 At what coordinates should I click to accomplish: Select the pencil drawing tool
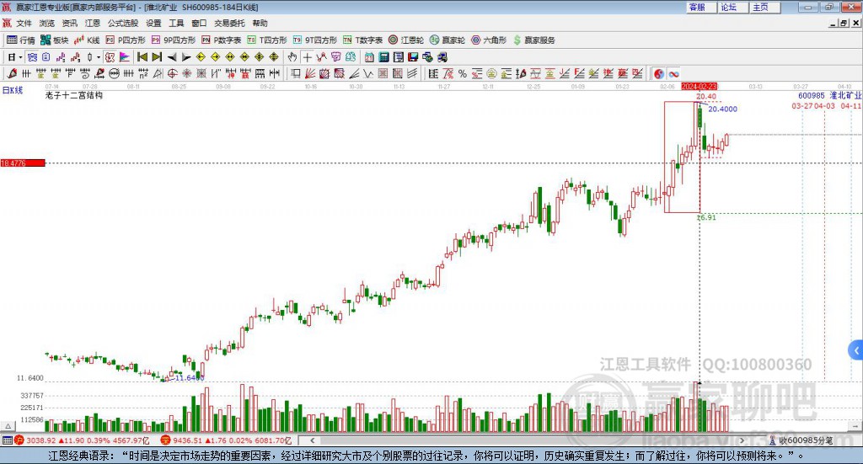pos(12,73)
